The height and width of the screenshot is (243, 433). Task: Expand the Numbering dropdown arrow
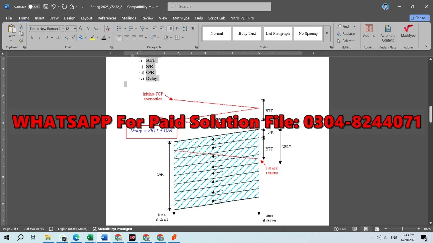click(x=136, y=29)
